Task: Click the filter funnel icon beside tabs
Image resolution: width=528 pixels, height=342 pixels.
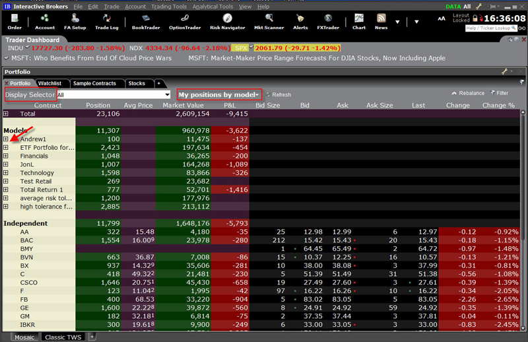Action: tap(521, 83)
